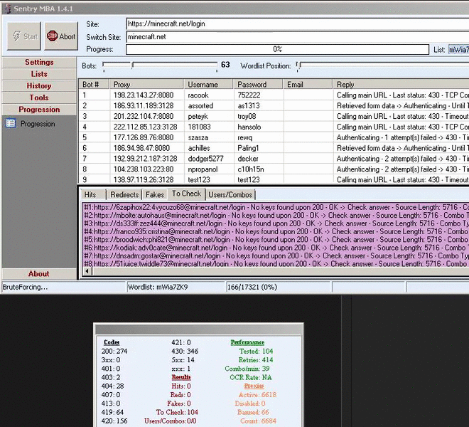The height and width of the screenshot is (427, 469).
Task: Select result #5 broodwich entry
Action: click(x=275, y=240)
